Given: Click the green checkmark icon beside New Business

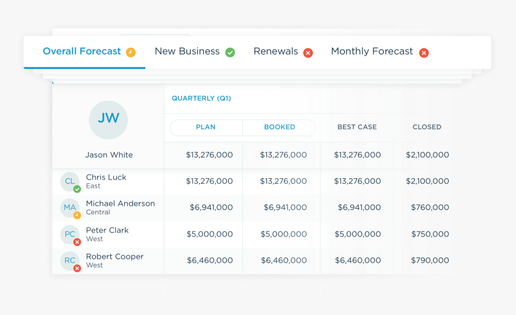Looking at the screenshot, I should (230, 52).
